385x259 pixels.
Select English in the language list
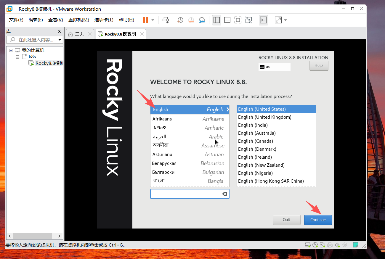(x=190, y=110)
